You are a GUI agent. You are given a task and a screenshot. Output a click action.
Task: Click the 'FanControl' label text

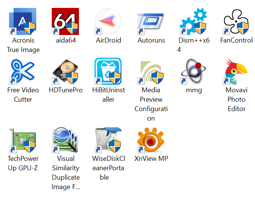pyautogui.click(x=236, y=40)
